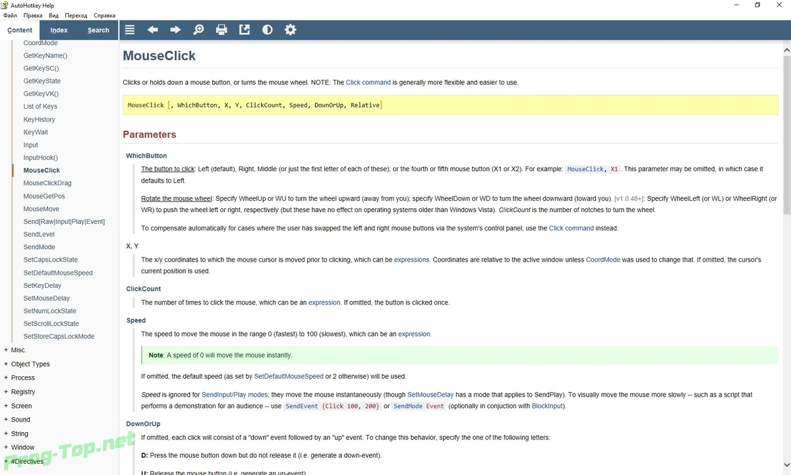This screenshot has width=791, height=475.
Task: Follow the SetDefaultMouseSpeed link in article
Action: point(289,376)
